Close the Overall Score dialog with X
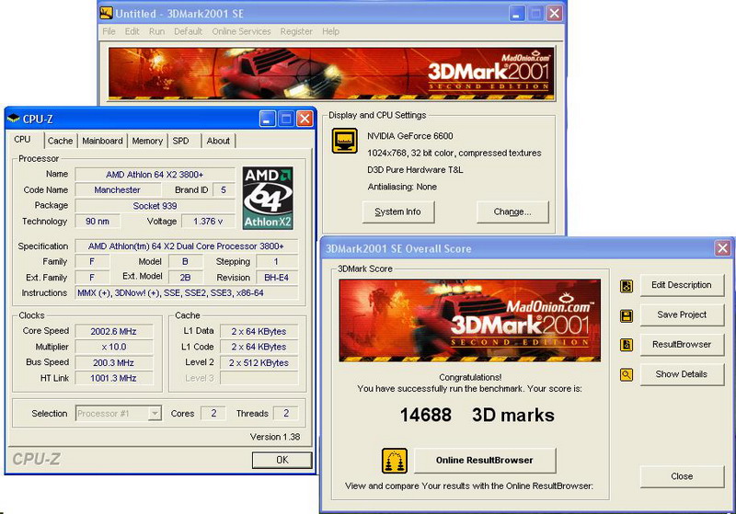The width and height of the screenshot is (736, 514). tap(722, 248)
